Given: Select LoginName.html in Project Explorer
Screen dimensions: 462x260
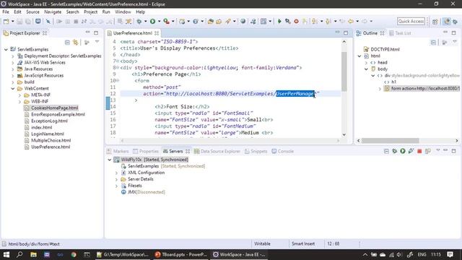Looking at the screenshot, I should pos(48,134).
